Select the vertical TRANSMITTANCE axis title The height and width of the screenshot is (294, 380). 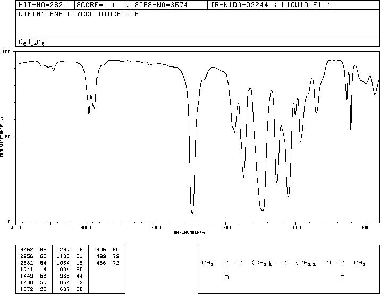(x=2, y=137)
